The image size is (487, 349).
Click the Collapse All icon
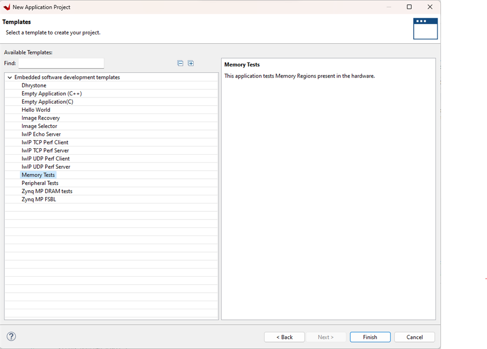[x=180, y=63]
